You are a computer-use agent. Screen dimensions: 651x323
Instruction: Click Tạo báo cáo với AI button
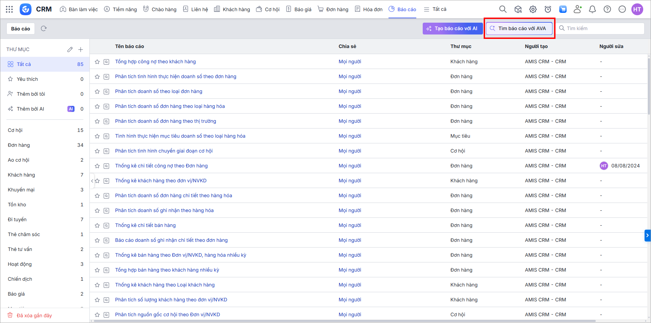point(453,28)
